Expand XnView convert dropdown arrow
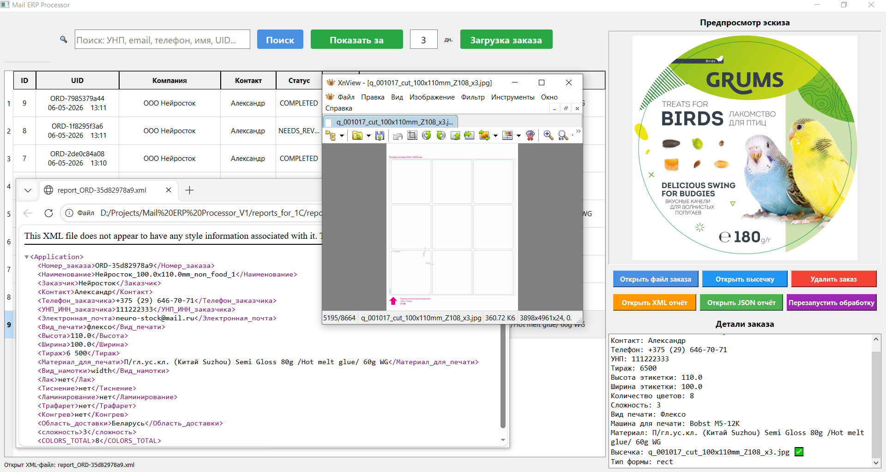 495,136
